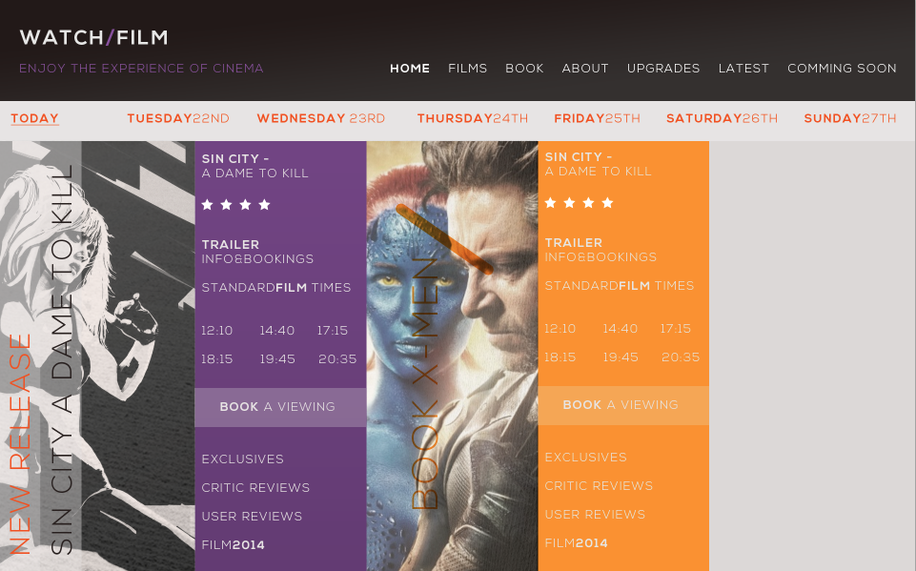Screen dimensions: 916x571
Task: Click STANDARD FILM TIMES in orange panel
Action: 620,286
